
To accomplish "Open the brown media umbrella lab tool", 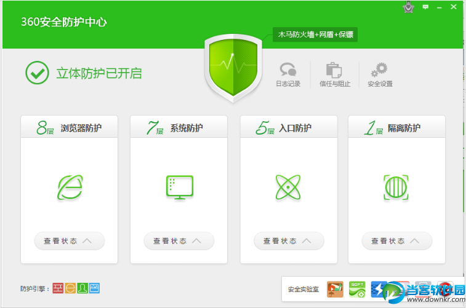I will (335, 290).
